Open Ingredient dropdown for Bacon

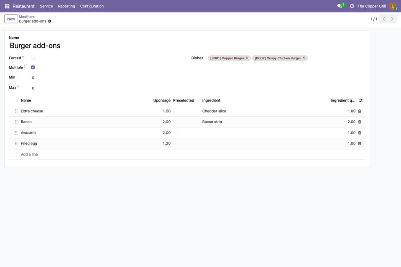pos(264,122)
